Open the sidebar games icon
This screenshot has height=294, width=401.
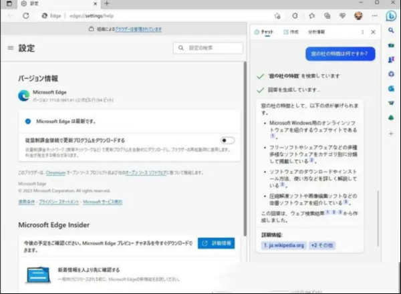391,59
